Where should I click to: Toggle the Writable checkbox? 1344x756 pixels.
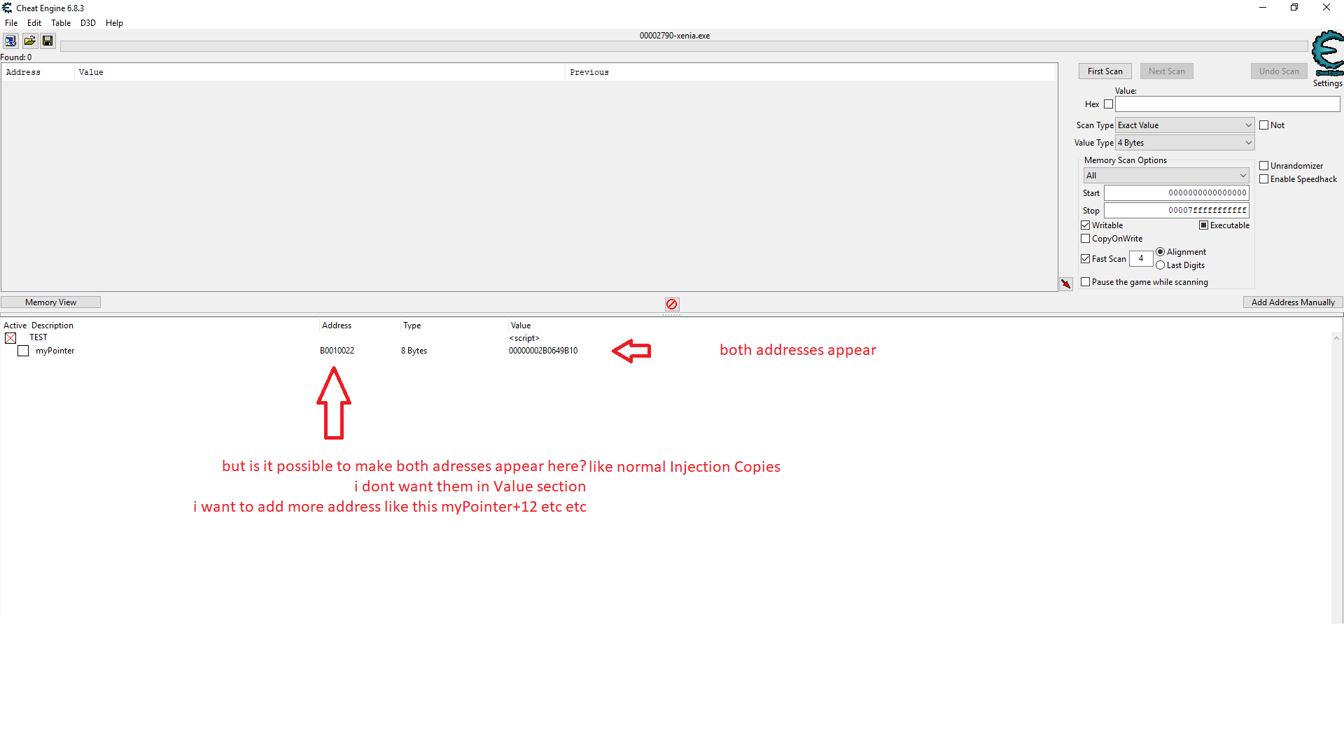(1086, 225)
